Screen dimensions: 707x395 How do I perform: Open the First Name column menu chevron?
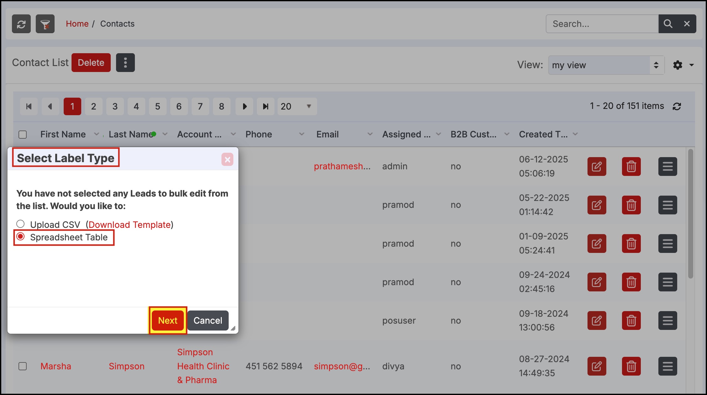(97, 134)
